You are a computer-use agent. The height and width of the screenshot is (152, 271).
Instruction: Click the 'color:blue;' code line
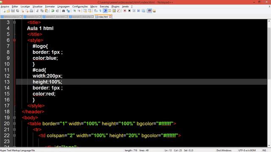(x=45, y=58)
